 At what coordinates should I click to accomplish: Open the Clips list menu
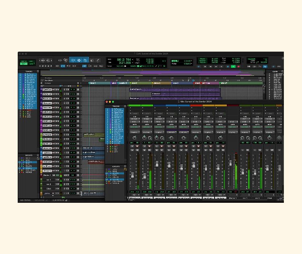click(x=282, y=71)
